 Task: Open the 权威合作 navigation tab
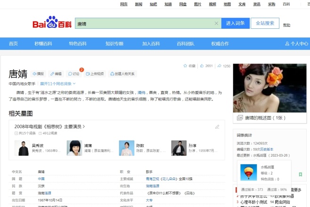[220, 43]
